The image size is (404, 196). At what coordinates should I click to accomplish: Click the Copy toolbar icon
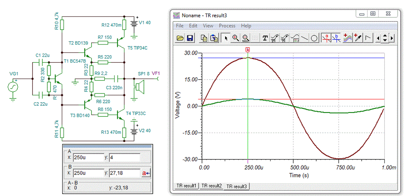coord(204,38)
